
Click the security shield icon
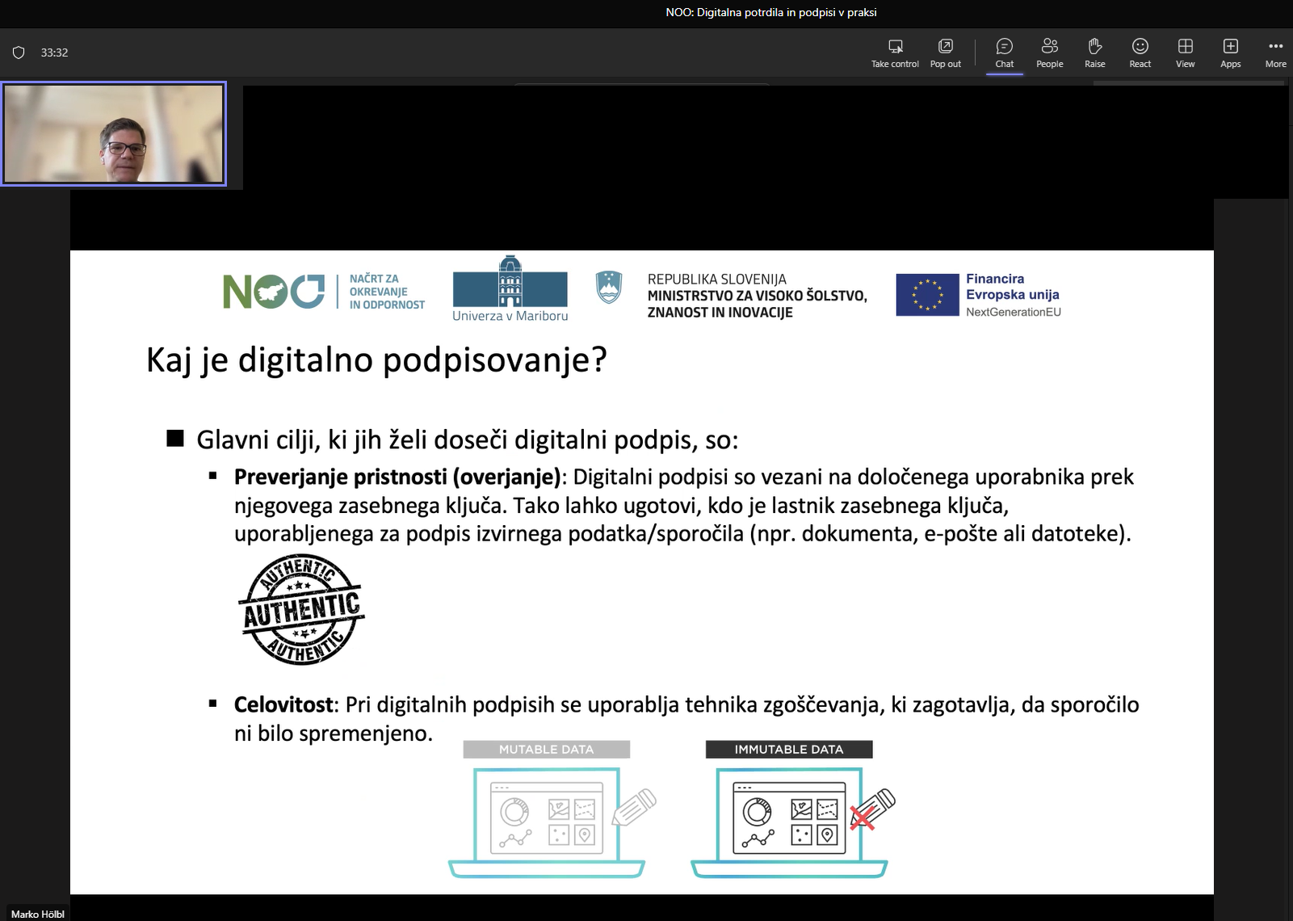coord(19,53)
